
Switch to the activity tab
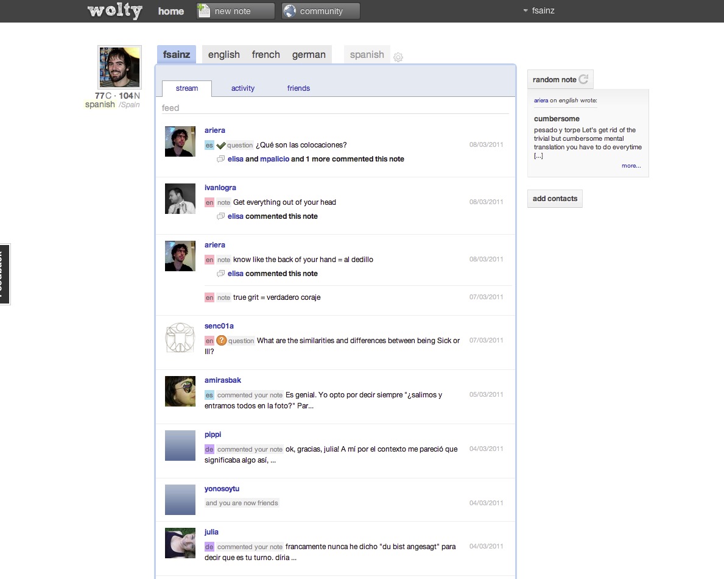243,88
